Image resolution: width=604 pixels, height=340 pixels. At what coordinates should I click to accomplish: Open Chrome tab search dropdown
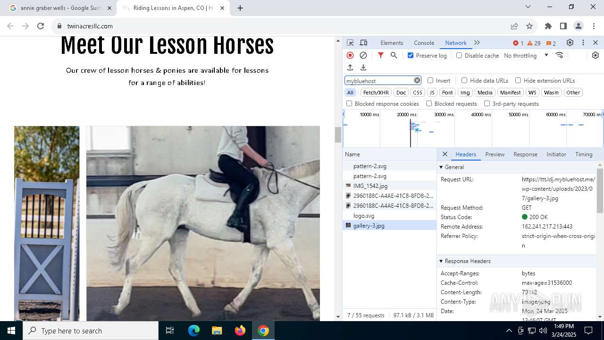[528, 7]
